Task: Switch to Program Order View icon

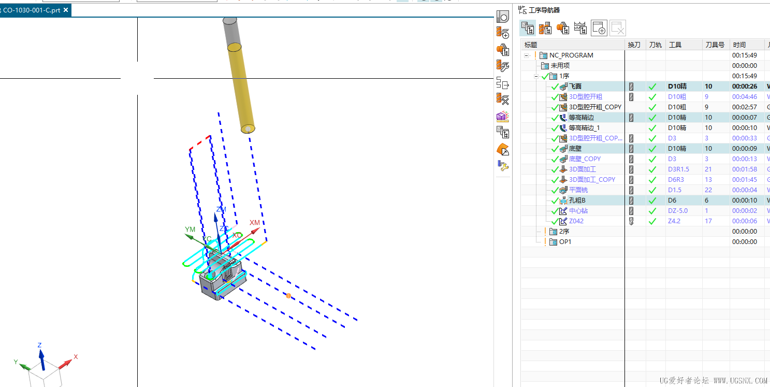Action: point(528,28)
